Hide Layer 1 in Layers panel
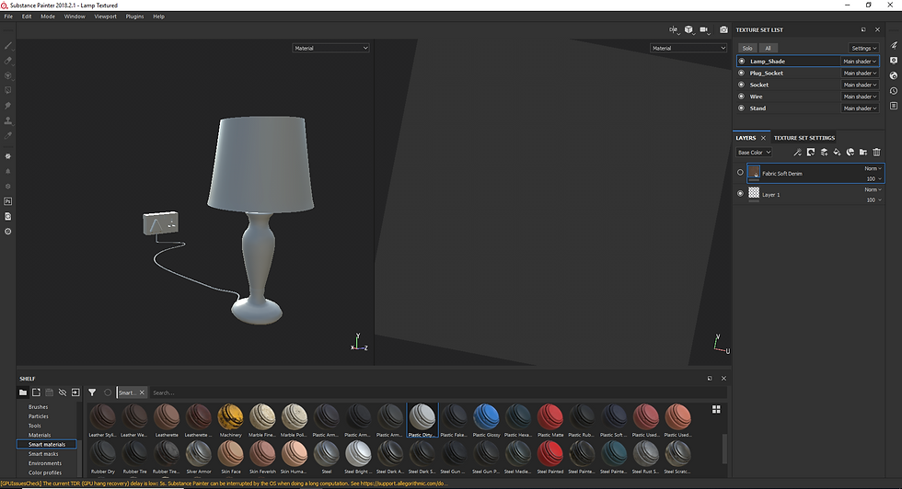Screen dimensions: 902x489 pos(740,194)
